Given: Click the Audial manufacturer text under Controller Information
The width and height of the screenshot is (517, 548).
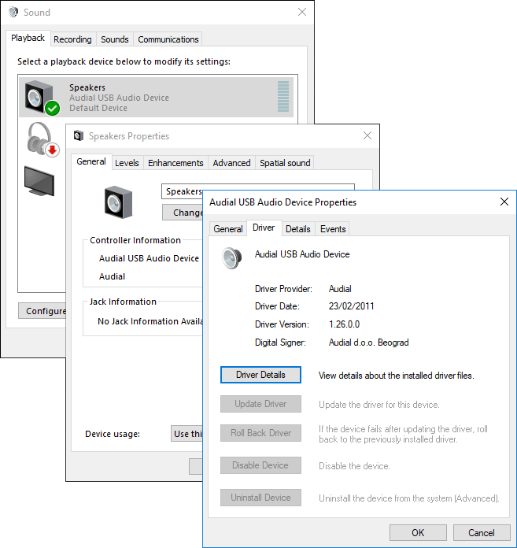Looking at the screenshot, I should [112, 276].
